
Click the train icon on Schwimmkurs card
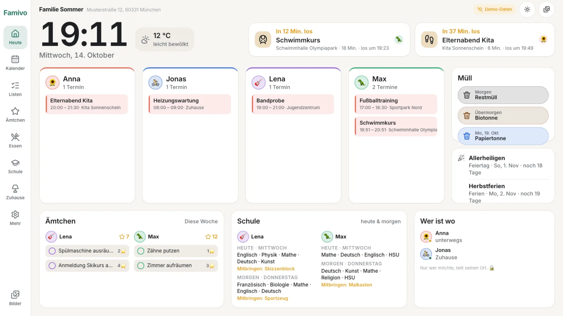(263, 40)
